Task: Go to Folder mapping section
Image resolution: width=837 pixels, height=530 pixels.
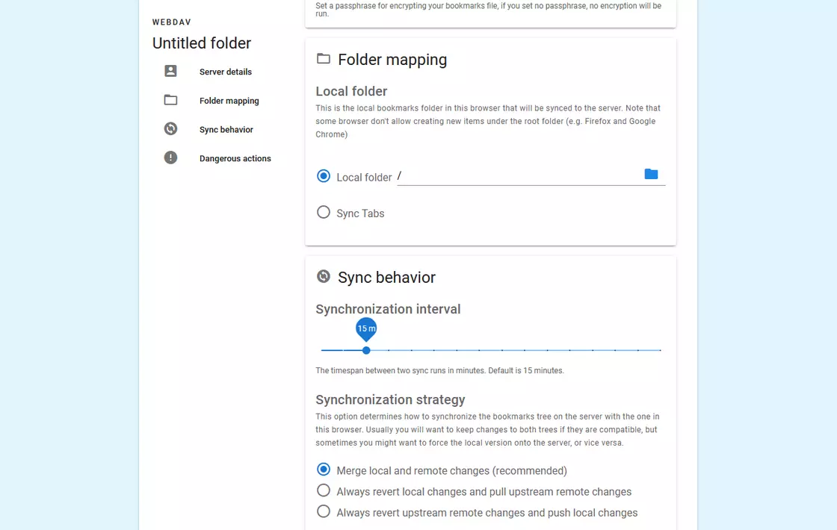Action: coord(229,101)
